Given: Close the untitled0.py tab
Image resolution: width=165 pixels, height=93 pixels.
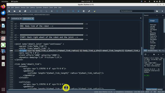Looking at the screenshot, I should click(x=21, y=19).
